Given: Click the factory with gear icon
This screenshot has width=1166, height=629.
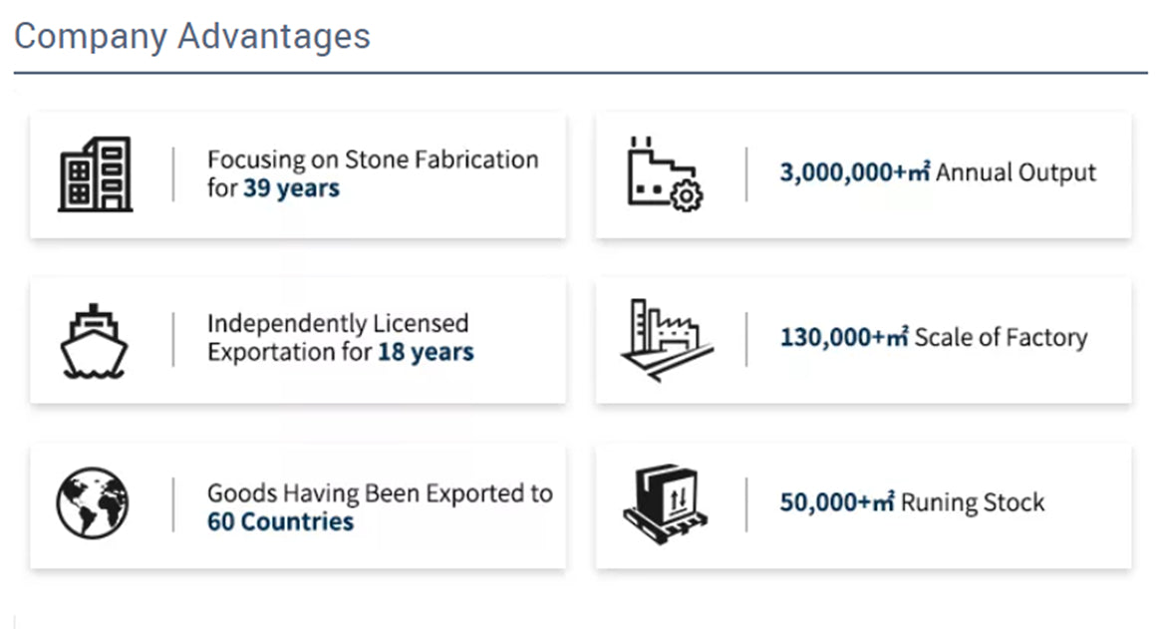Looking at the screenshot, I should point(665,173).
